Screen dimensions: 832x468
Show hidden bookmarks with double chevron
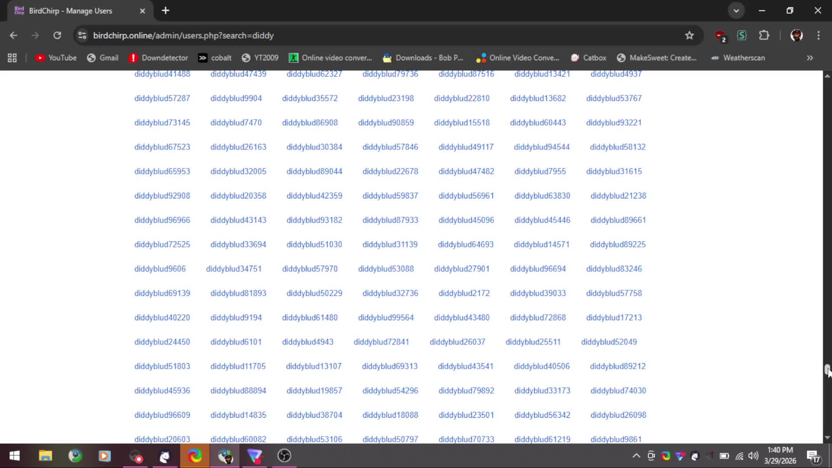tap(810, 58)
